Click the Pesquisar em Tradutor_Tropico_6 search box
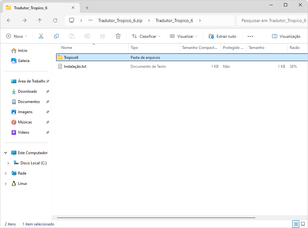This screenshot has height=228, width=308. (x=272, y=20)
